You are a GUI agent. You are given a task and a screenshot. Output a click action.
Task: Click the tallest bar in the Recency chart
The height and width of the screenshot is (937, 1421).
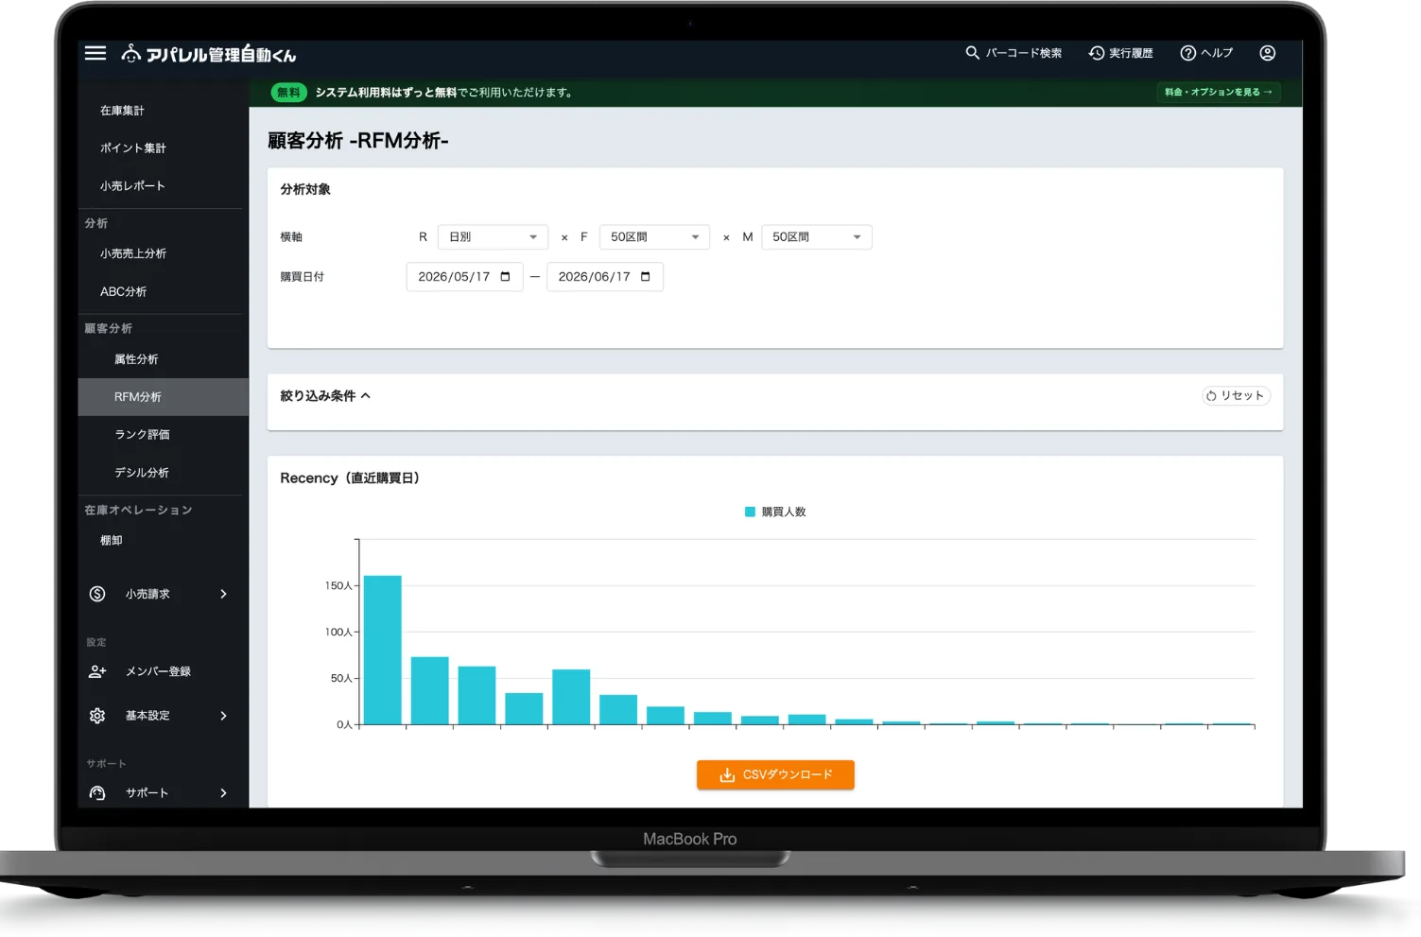(x=383, y=650)
